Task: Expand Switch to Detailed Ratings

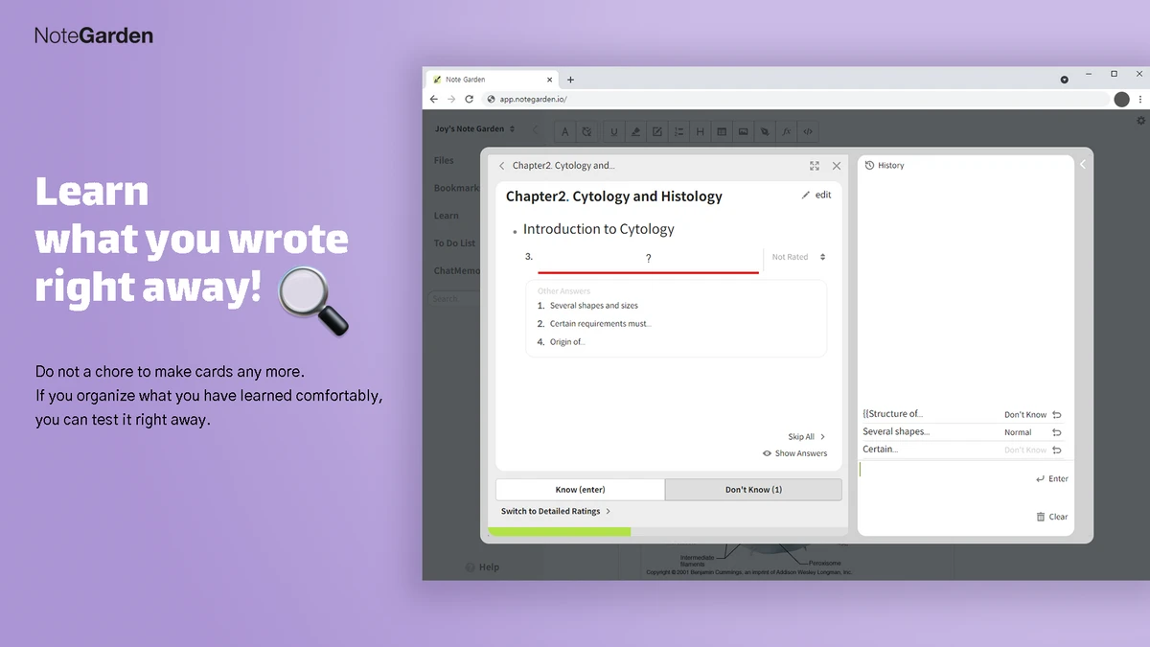Action: (x=556, y=511)
